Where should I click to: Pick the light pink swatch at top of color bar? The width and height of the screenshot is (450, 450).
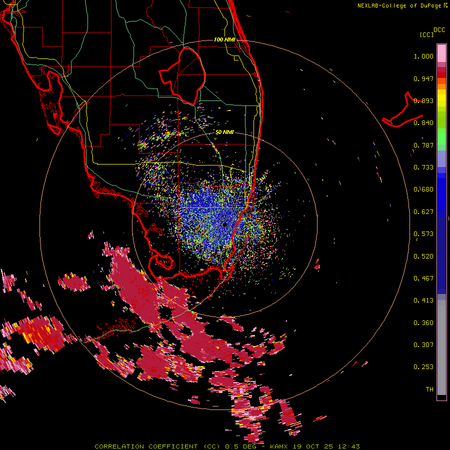click(x=441, y=53)
